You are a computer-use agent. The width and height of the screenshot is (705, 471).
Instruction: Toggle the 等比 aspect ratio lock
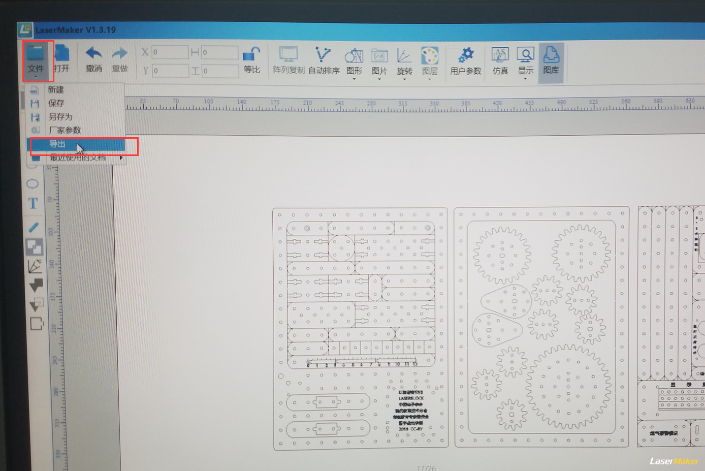[251, 60]
